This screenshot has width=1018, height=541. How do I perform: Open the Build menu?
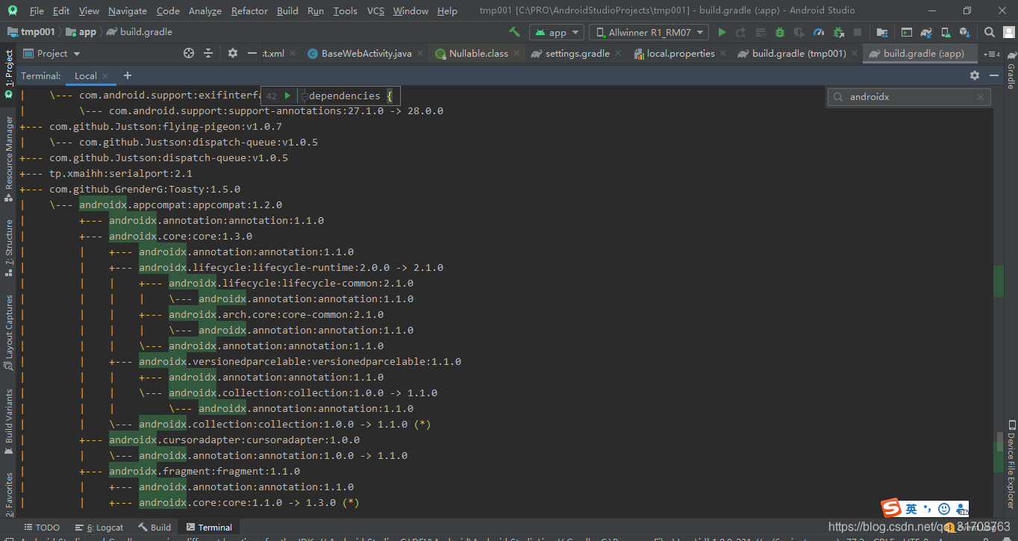point(287,10)
